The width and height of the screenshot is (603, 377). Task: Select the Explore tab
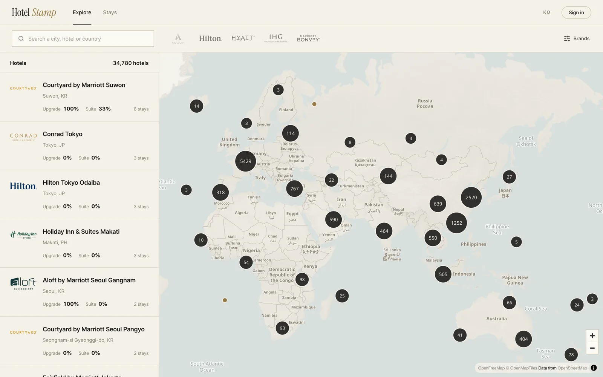(82, 12)
